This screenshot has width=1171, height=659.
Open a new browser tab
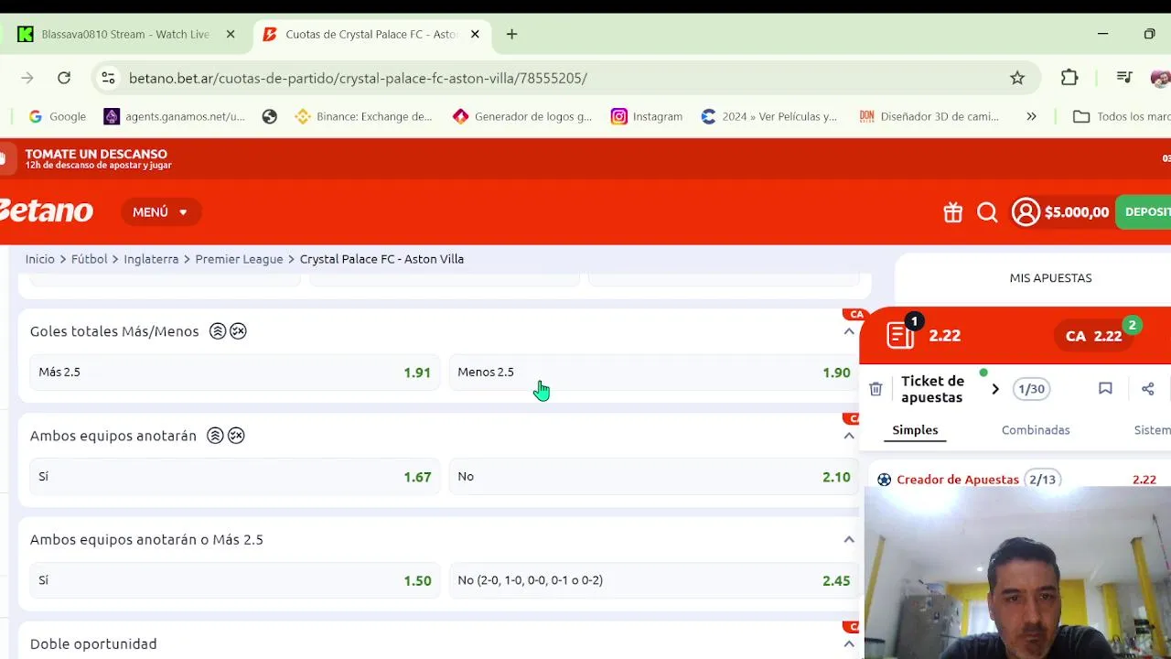511,34
